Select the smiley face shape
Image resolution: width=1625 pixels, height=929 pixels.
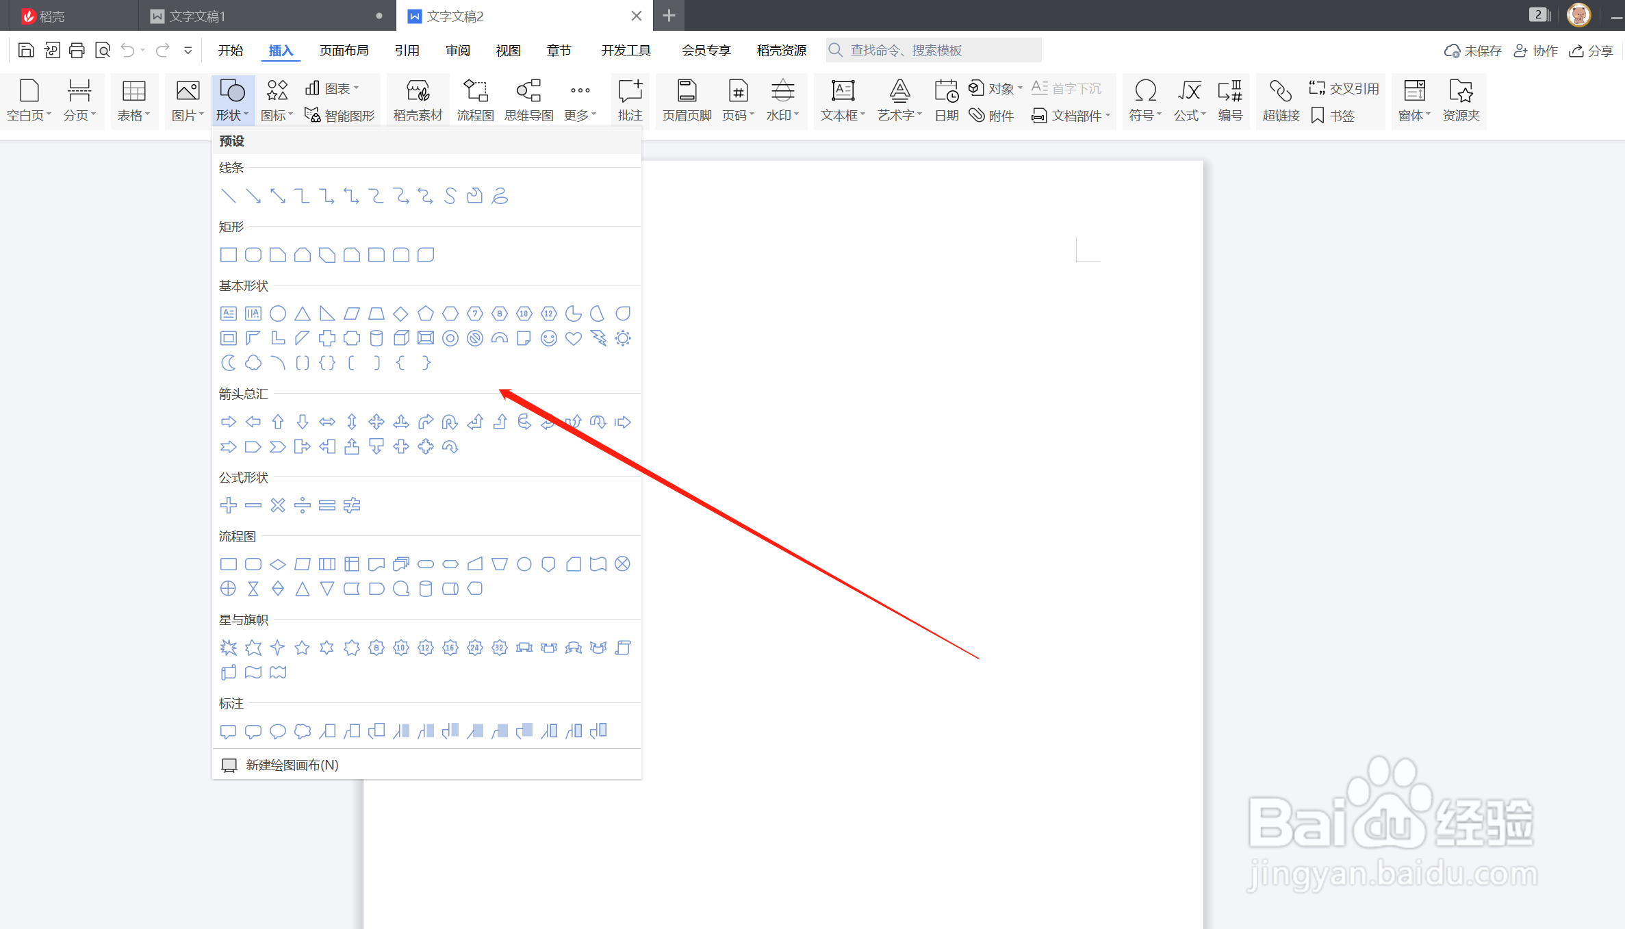point(549,338)
